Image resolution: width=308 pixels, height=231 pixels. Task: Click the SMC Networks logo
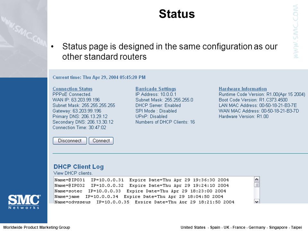click(x=24, y=202)
